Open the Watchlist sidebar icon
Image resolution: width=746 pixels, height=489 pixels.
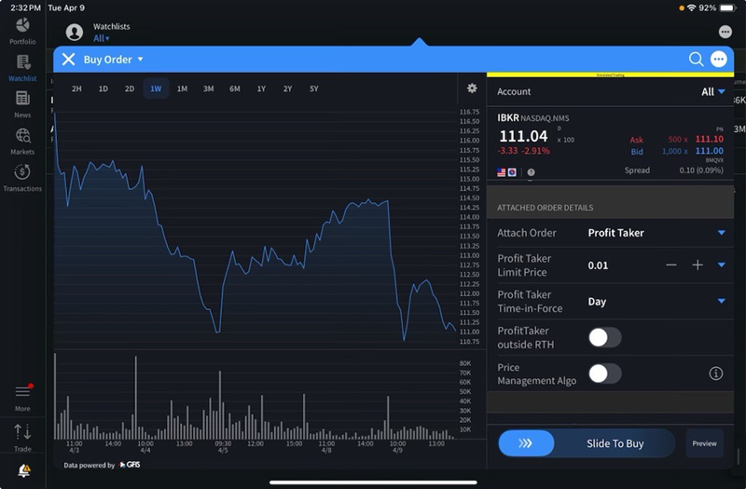click(x=22, y=68)
